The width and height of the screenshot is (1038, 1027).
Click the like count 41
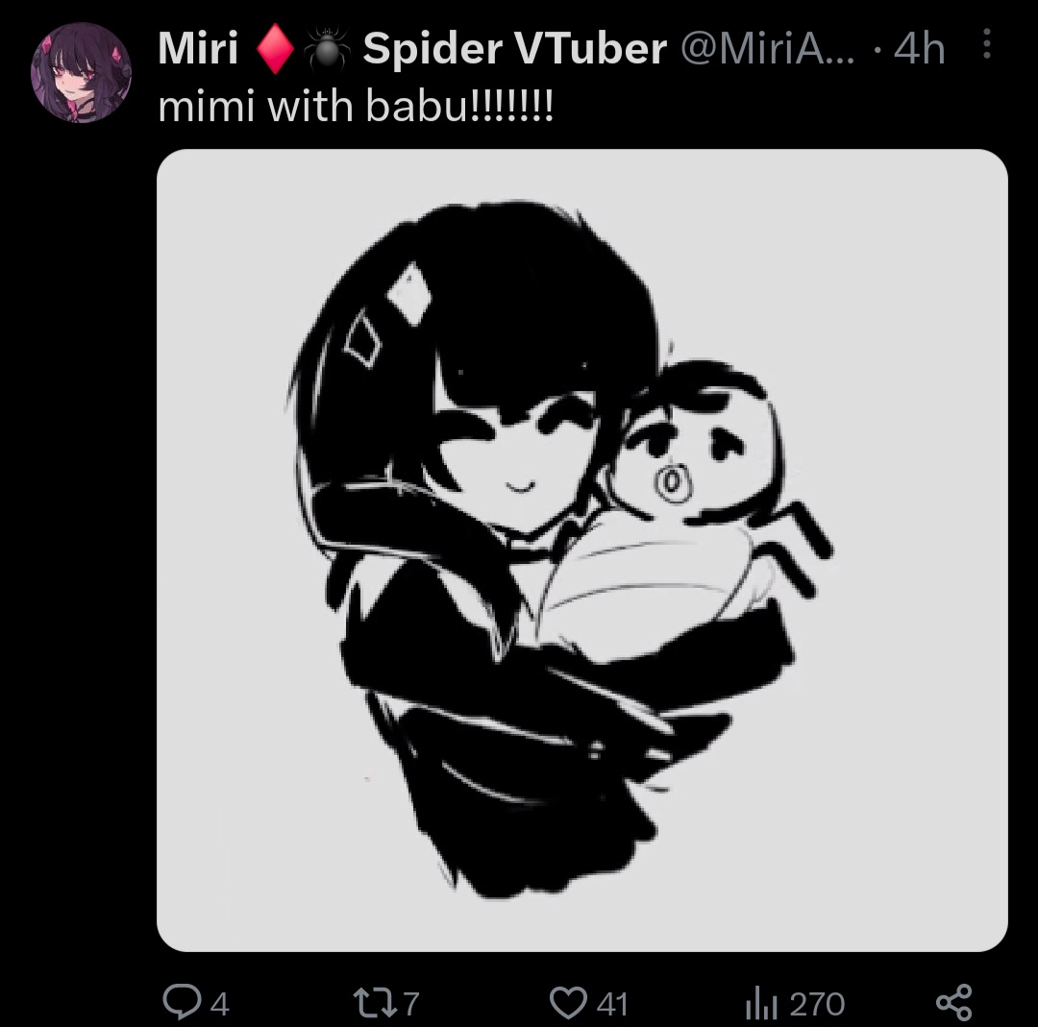point(611,1005)
